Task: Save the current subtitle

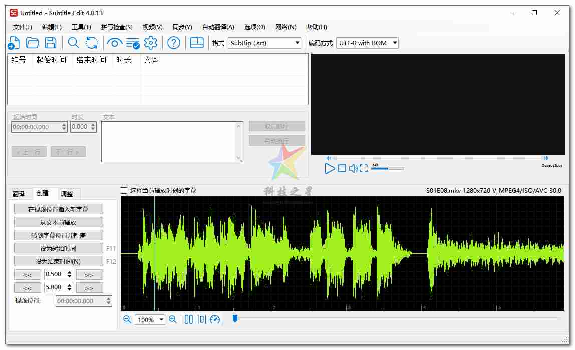Action: pyautogui.click(x=51, y=43)
